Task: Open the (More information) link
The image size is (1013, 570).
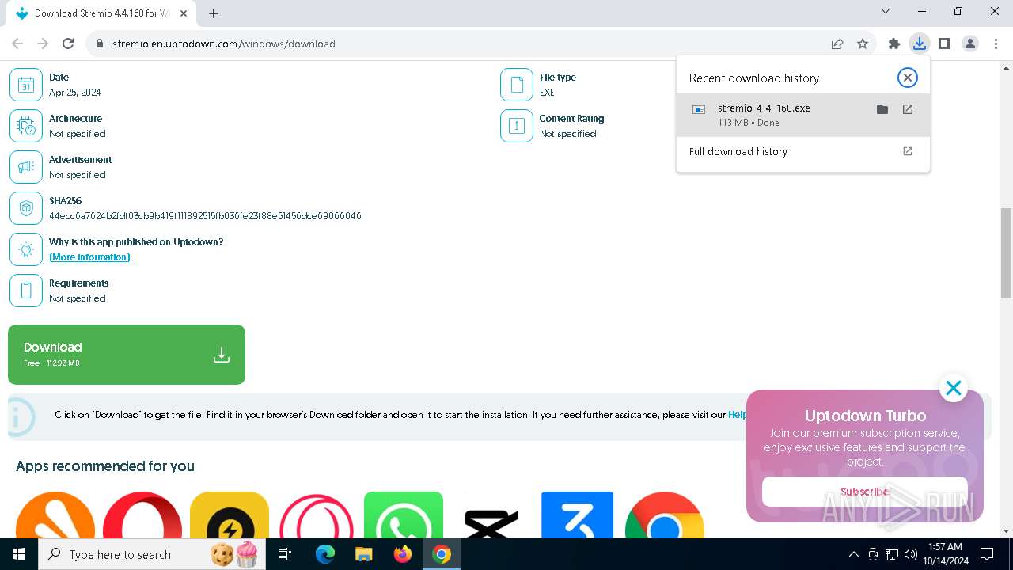Action: click(x=89, y=257)
